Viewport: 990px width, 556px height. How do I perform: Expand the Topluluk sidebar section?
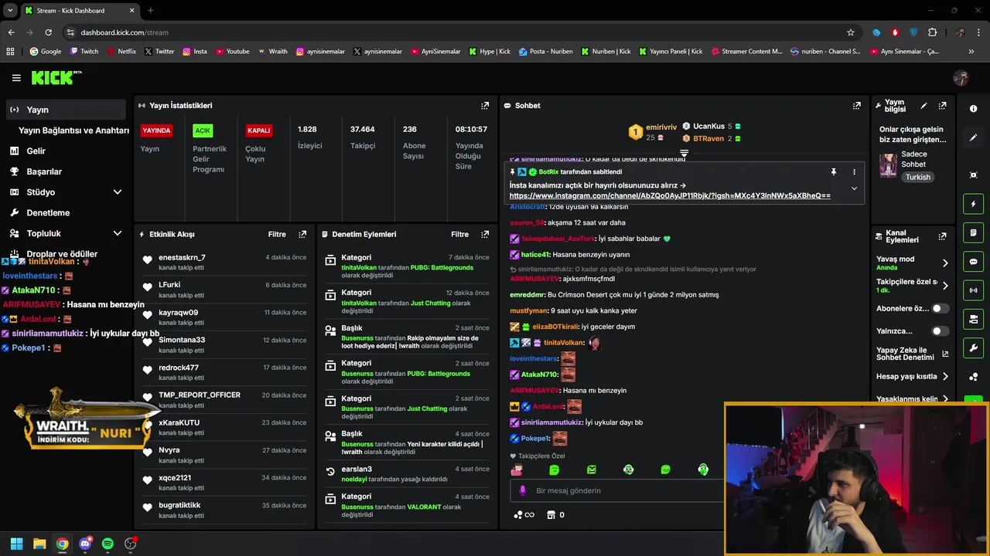118,233
